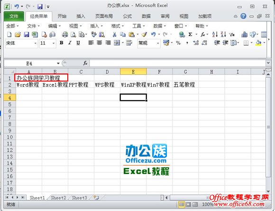Apply Comma style number format
This screenshot has height=211, width=275.
point(187,43)
